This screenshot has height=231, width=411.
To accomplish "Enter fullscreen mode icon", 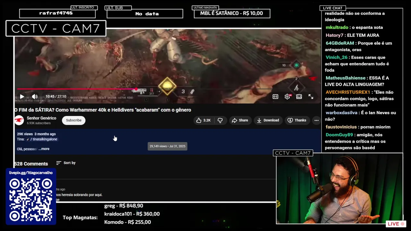I will pyautogui.click(x=311, y=97).
